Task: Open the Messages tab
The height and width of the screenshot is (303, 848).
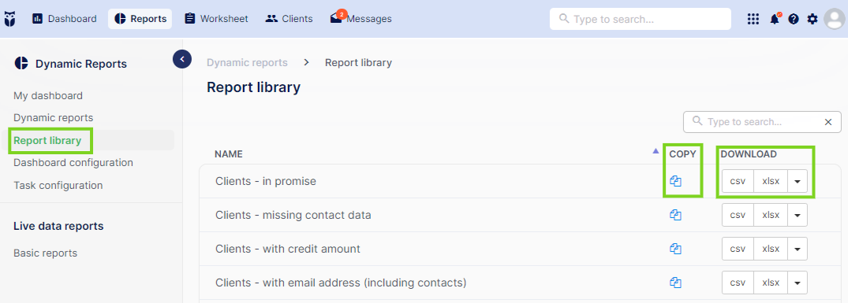Action: [360, 19]
